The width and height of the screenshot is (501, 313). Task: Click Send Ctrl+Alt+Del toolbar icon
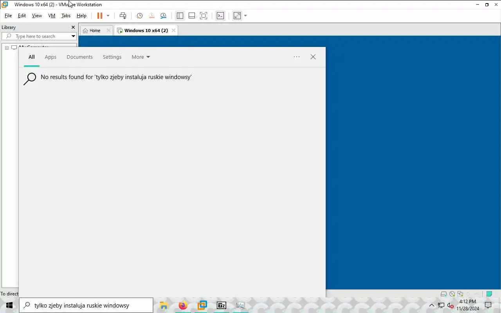(123, 16)
